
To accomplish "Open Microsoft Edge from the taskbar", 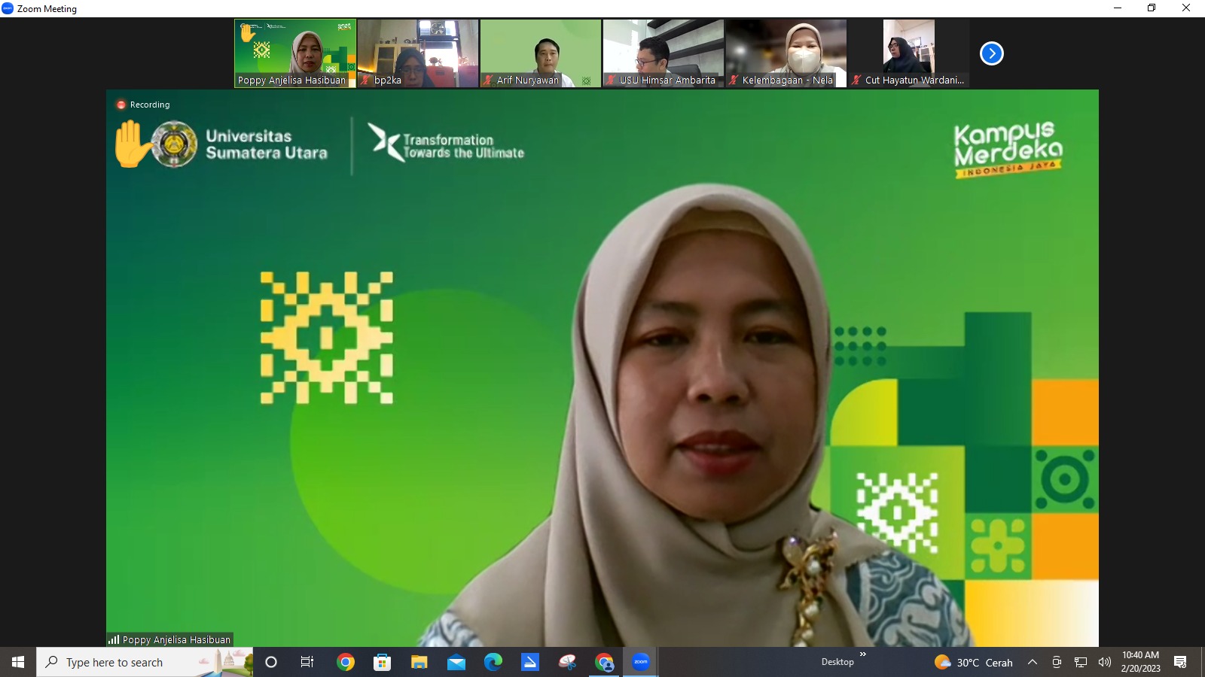I will pos(493,662).
